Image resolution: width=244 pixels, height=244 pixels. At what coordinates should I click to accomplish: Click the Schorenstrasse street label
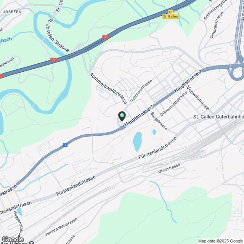click(x=217, y=25)
